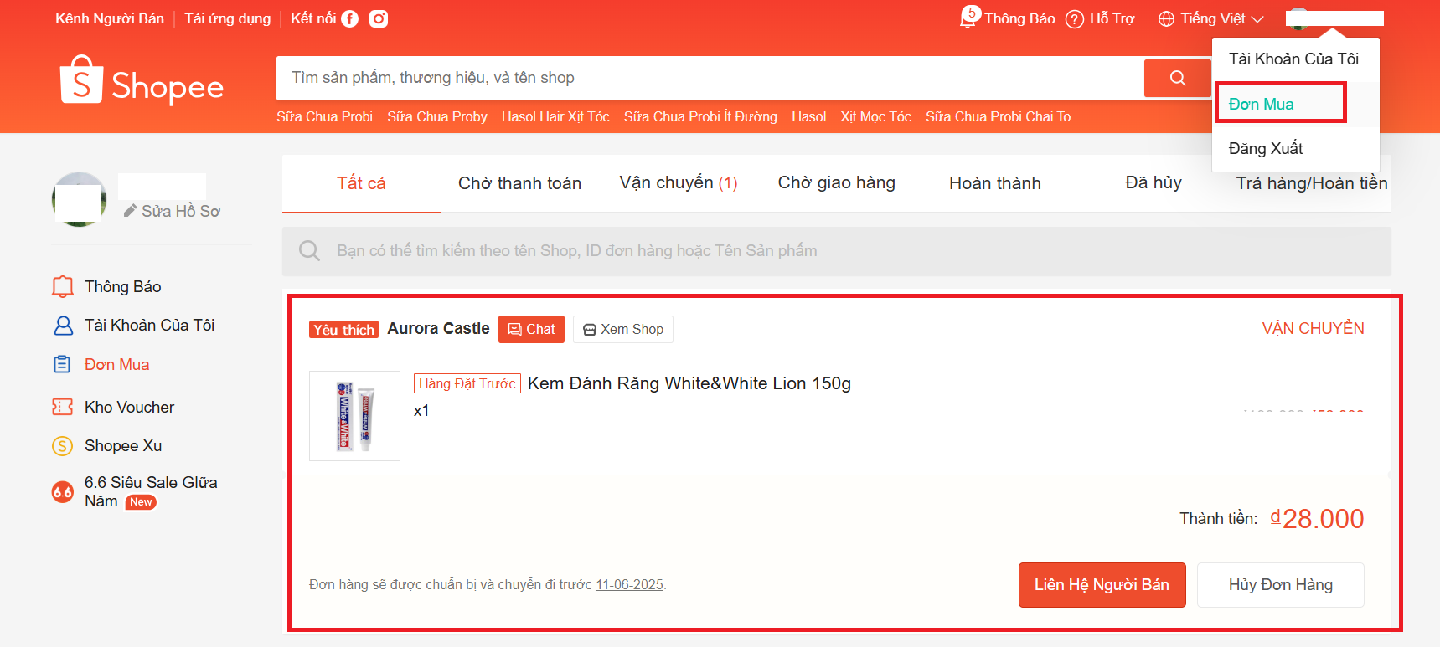
Task: Click the Xem Shop button
Action: [x=623, y=329]
